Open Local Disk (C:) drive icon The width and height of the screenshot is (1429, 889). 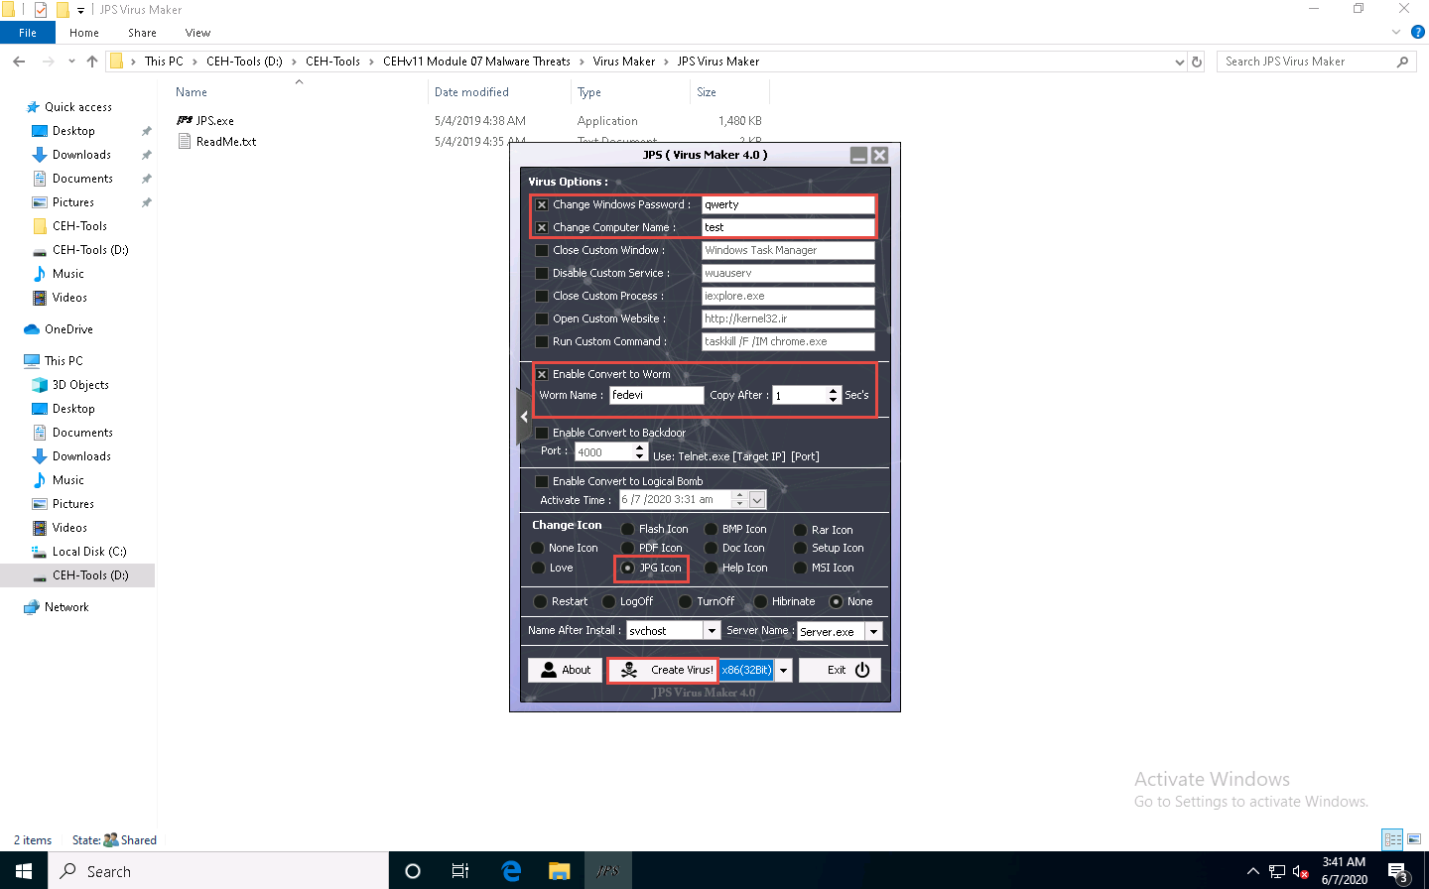click(40, 552)
